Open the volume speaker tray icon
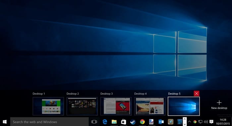This screenshot has width=232, height=126. (206, 122)
